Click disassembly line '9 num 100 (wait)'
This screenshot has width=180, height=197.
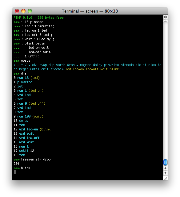(29, 117)
